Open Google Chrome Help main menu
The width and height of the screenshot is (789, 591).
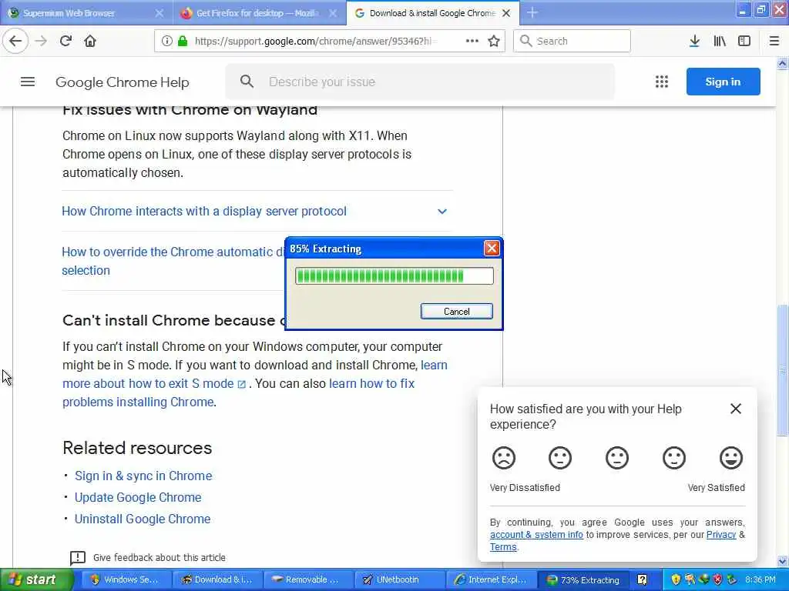point(28,82)
